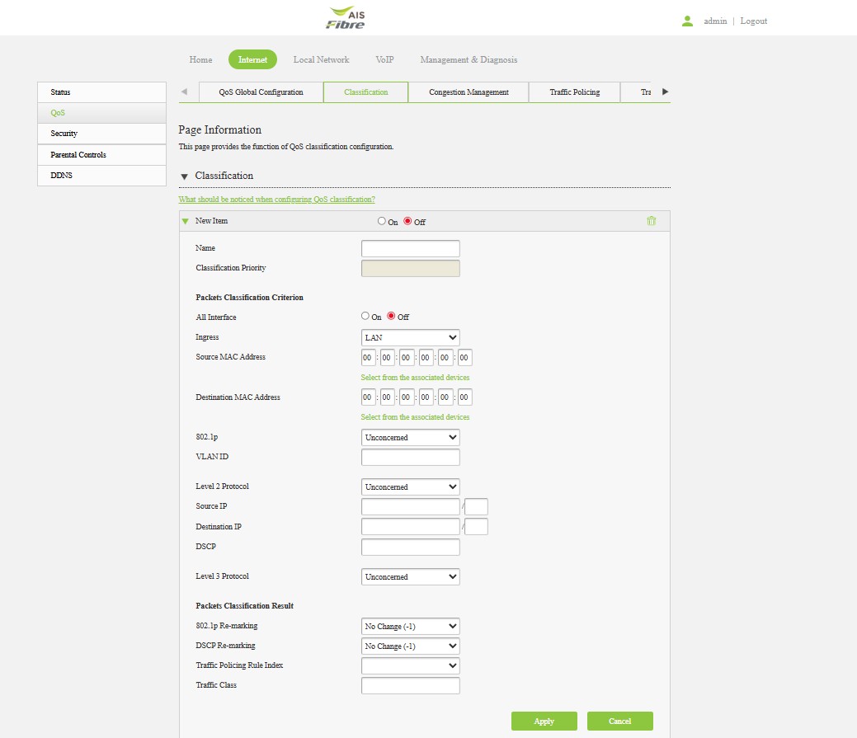Click the AIS Fibre logo
The width and height of the screenshot is (857, 738).
[x=346, y=17]
